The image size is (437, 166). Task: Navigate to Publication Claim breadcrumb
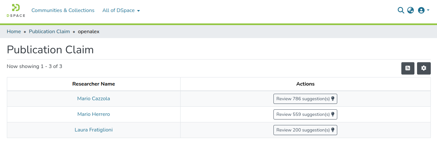[49, 32]
